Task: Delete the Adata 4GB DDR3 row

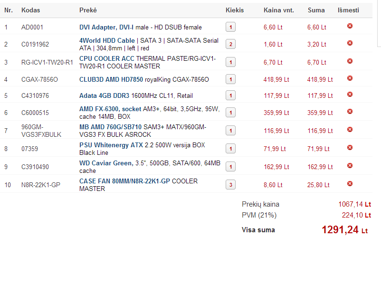Action: pos(350,94)
